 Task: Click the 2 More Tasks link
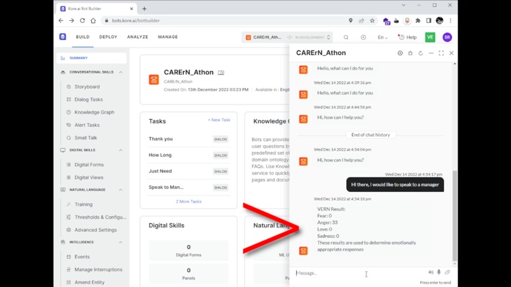click(189, 201)
